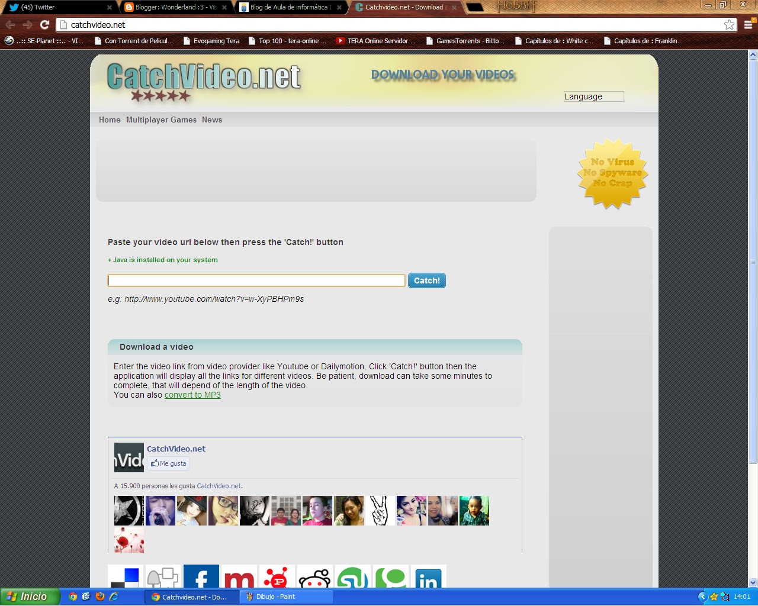This screenshot has height=606, width=758.
Task: Open the SE-Planet bookmark
Action: (44, 41)
